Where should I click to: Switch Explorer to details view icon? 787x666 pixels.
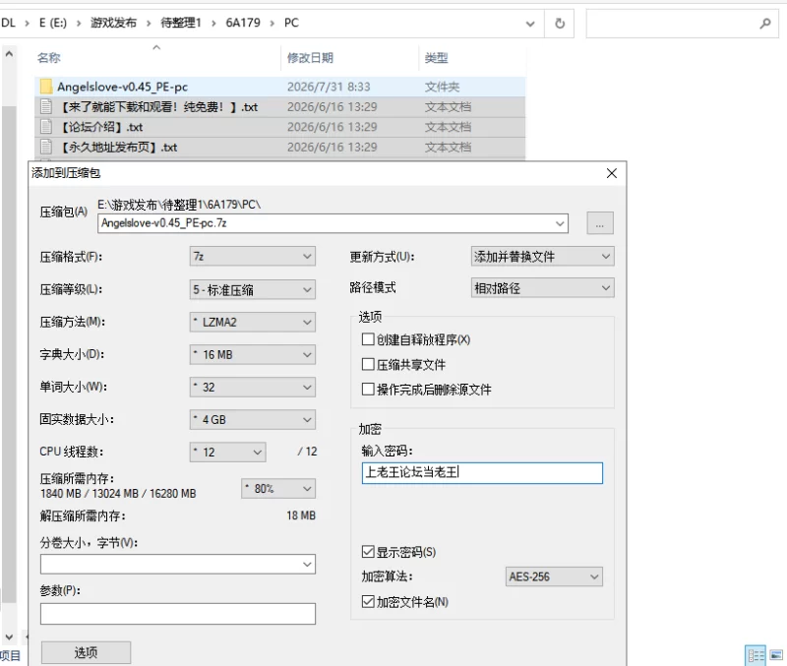pyautogui.click(x=756, y=655)
